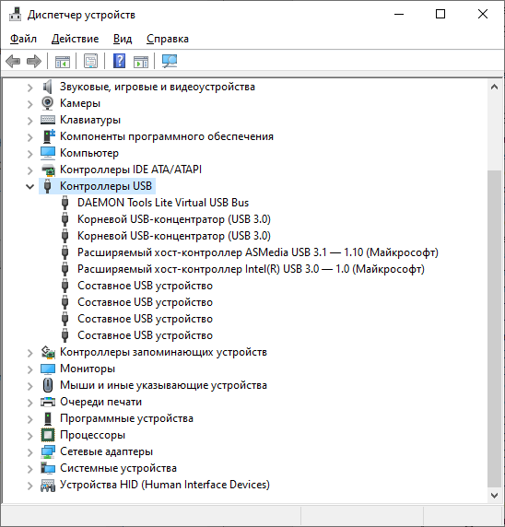Select DAEMON Tools Lite Virtual USB Bus
The width and height of the screenshot is (505, 527).
click(x=163, y=203)
